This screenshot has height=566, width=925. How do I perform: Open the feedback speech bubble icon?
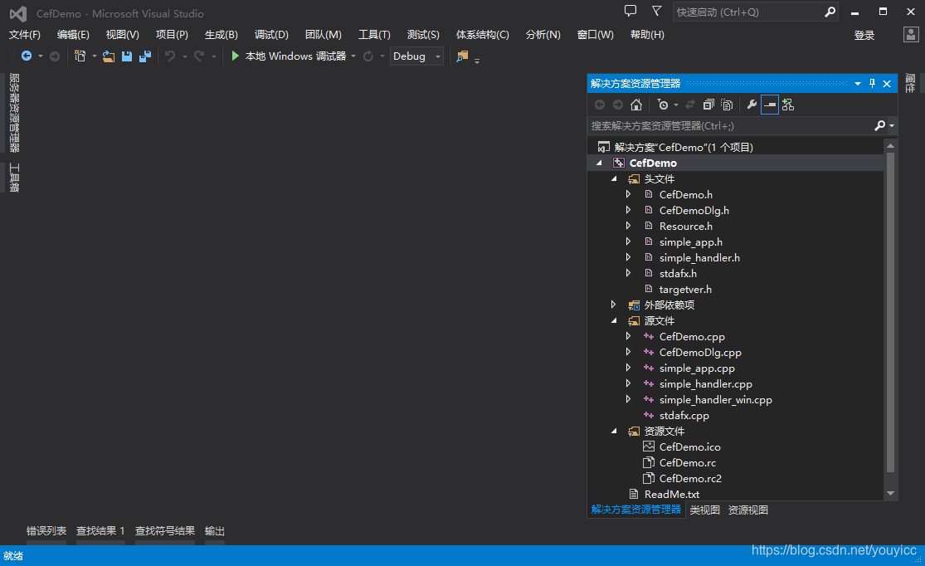pyautogui.click(x=630, y=11)
